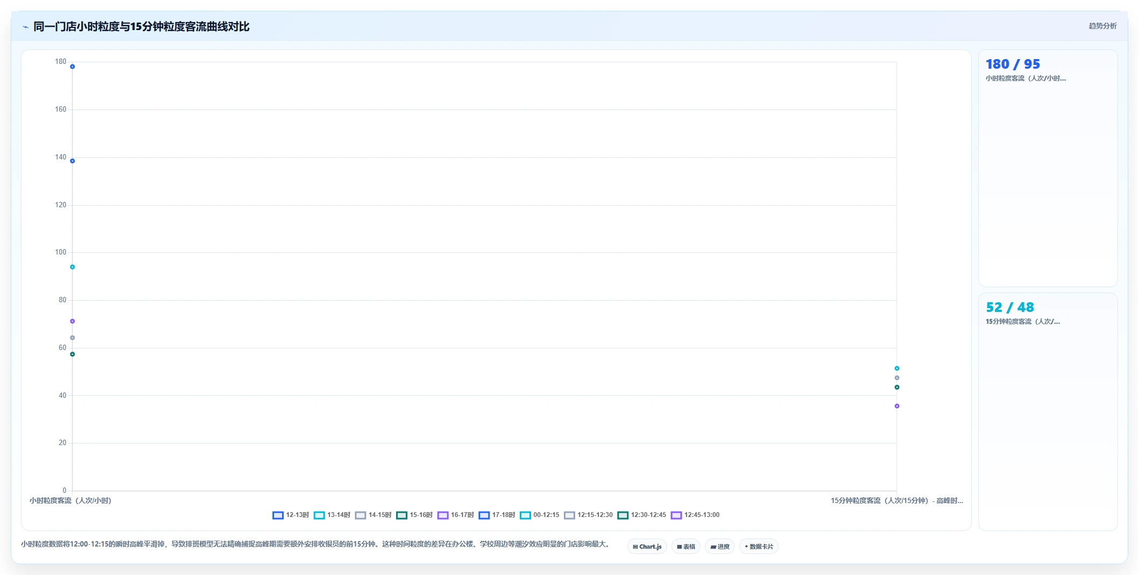Click the Chart.js tag
This screenshot has height=575, width=1139.
[647, 547]
